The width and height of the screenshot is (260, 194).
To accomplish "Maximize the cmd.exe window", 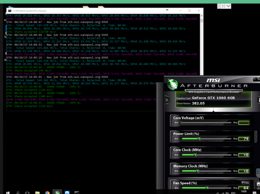I will [190, 11].
